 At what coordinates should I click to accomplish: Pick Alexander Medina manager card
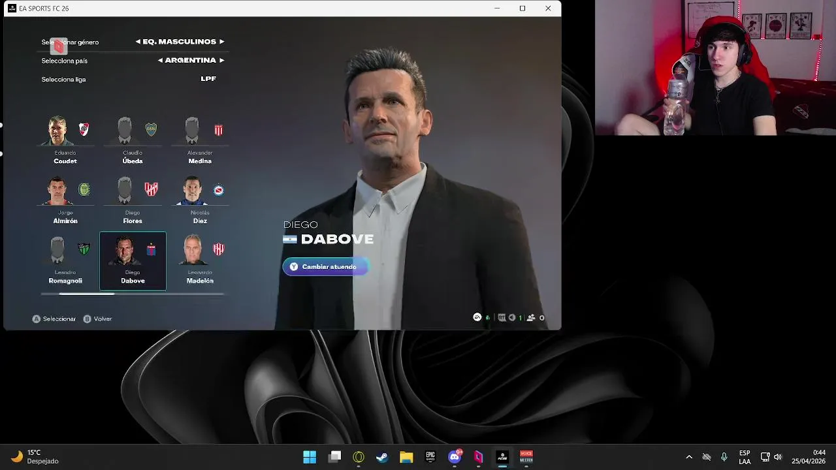(x=200, y=141)
